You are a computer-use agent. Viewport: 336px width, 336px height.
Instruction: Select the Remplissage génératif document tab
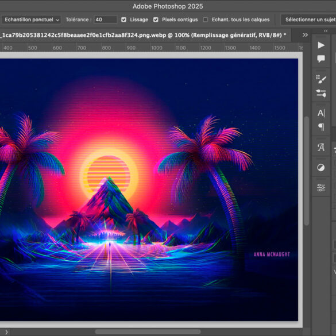click(143, 35)
